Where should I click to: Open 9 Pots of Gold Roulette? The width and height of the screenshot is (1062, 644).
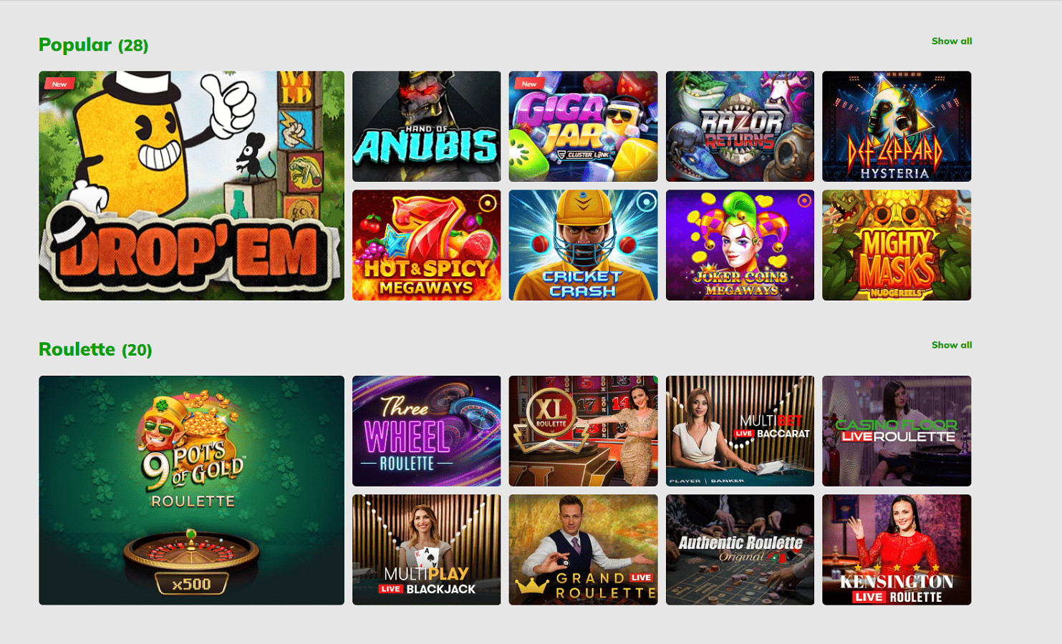pyautogui.click(x=191, y=490)
